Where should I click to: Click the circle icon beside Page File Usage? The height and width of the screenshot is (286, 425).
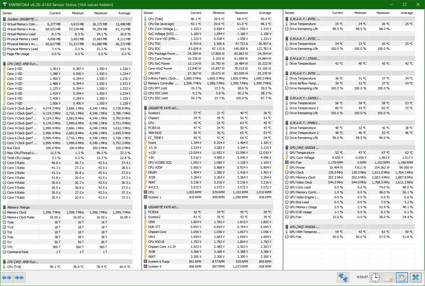tap(4, 54)
